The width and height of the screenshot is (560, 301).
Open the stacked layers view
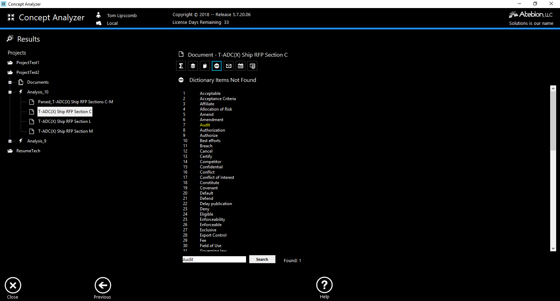(x=193, y=66)
